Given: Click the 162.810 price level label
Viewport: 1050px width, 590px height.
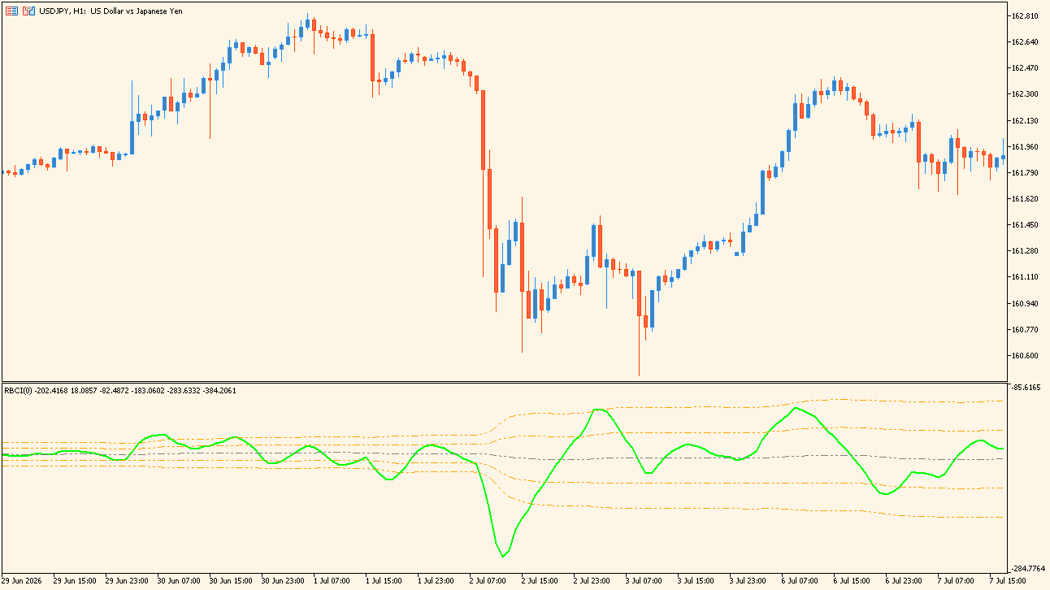Looking at the screenshot, I should click(x=1026, y=16).
